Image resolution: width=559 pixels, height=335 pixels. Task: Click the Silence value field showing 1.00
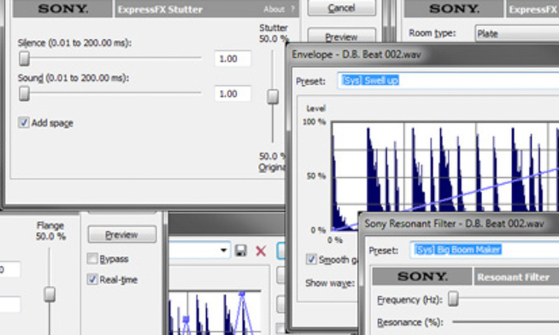tap(232, 59)
